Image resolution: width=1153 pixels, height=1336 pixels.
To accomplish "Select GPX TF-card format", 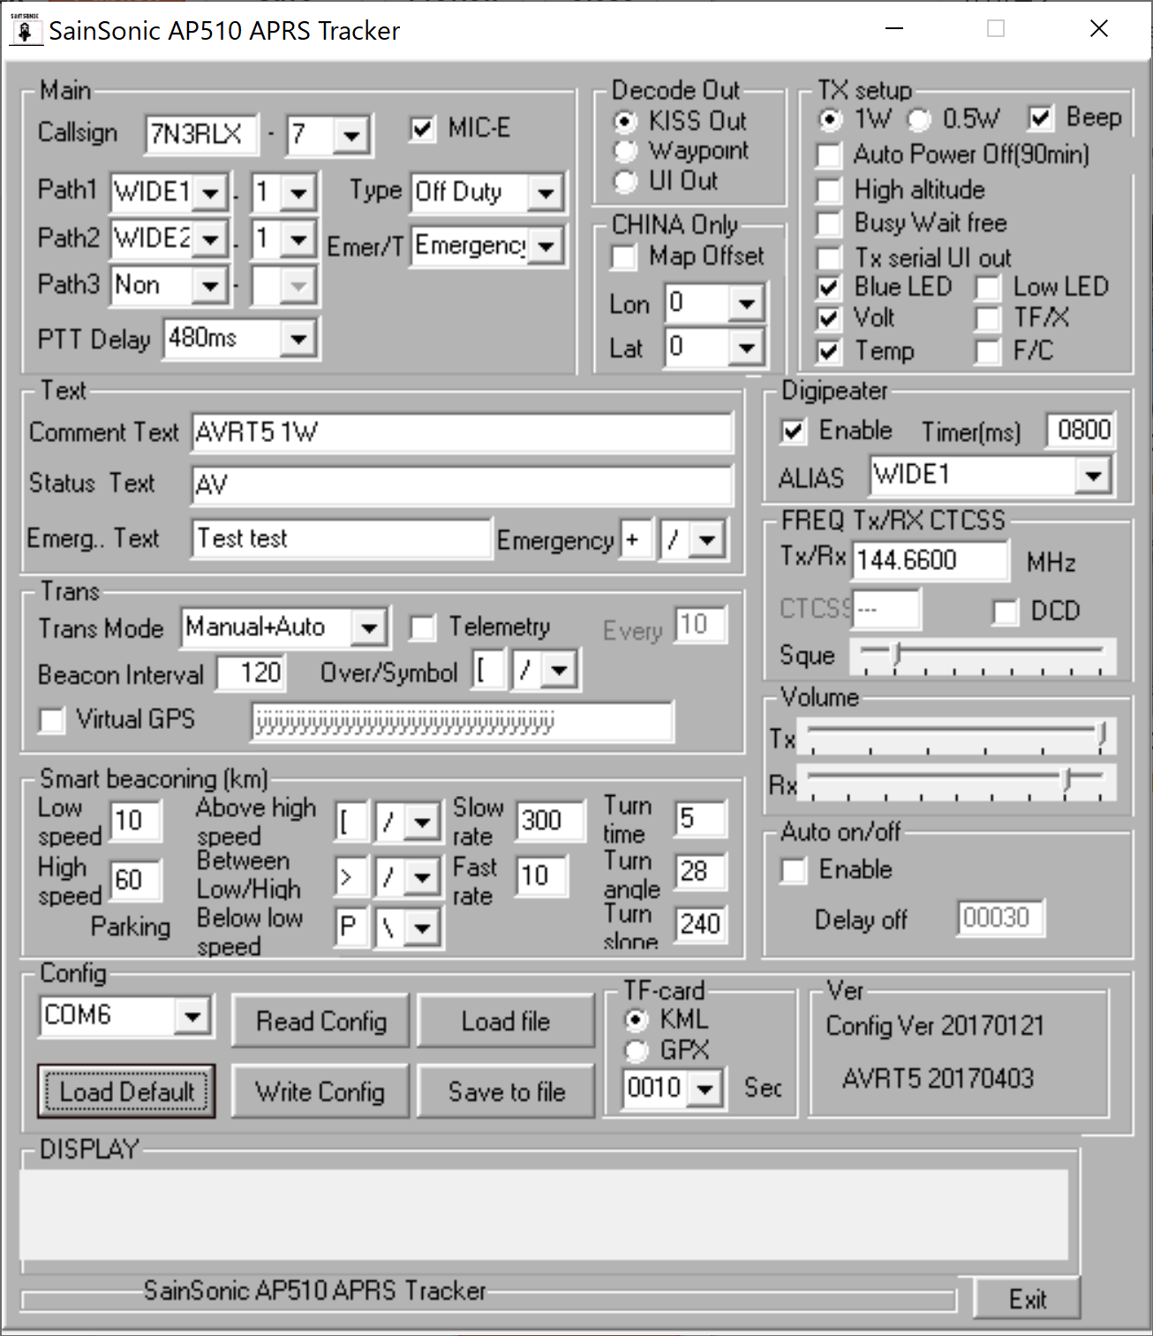I will (636, 1050).
